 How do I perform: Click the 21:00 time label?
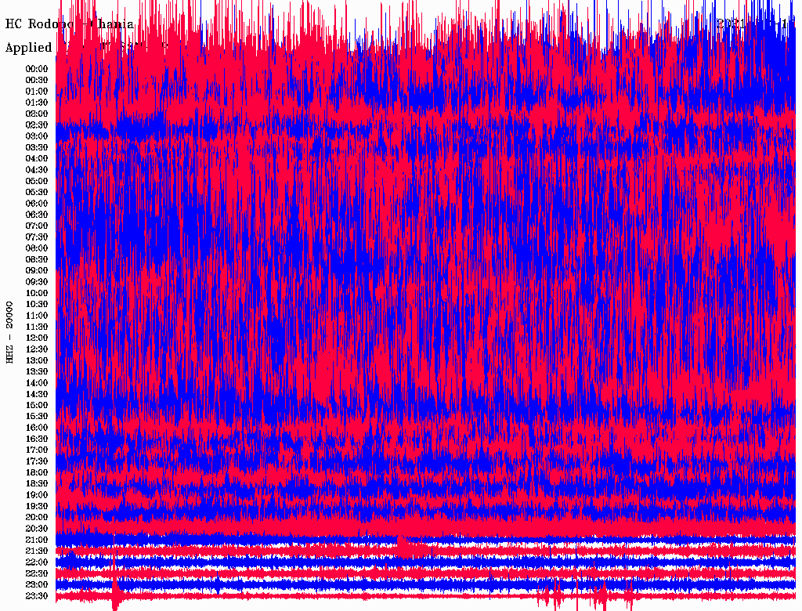pyautogui.click(x=37, y=540)
